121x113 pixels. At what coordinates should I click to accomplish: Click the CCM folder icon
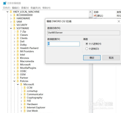pyautogui.click(x=25, y=88)
